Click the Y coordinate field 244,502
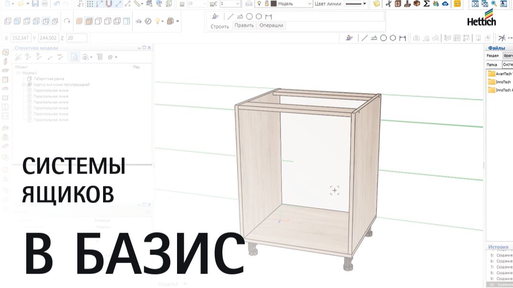This screenshot has width=513, height=288. (48, 38)
